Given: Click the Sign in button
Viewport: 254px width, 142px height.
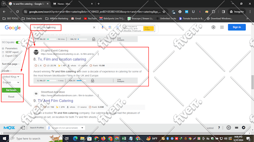Looking at the screenshot, I should [237, 27].
